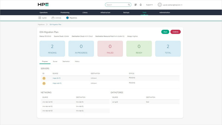Switch to the Source tab
Viewport: 222px width, 125px height.
tap(55, 61)
